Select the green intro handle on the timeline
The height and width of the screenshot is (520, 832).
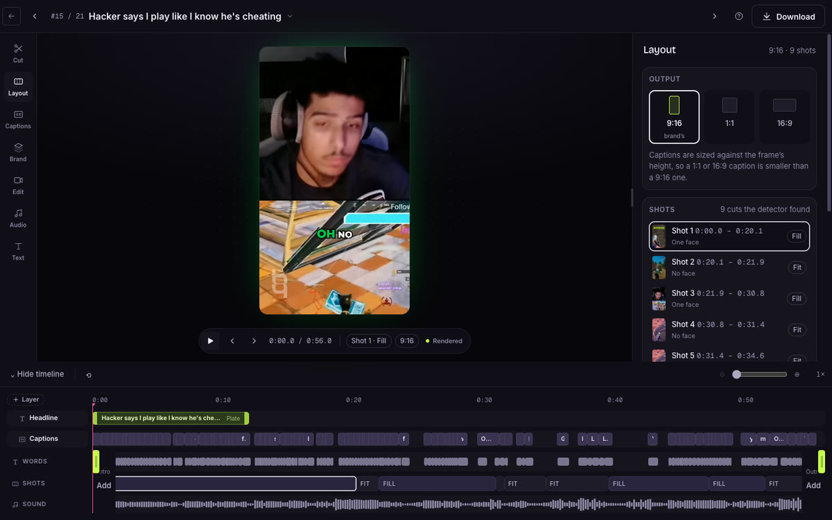click(x=96, y=461)
